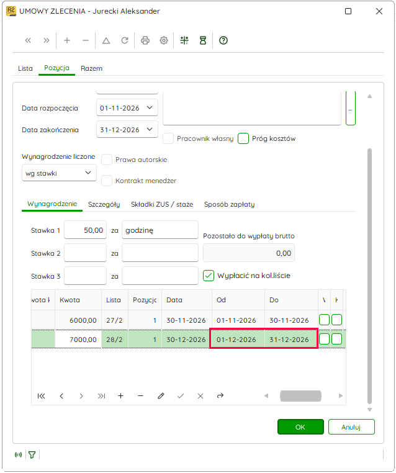The image size is (396, 473).
Task: Confirm row edit with checkmark icon
Action: [181, 396]
